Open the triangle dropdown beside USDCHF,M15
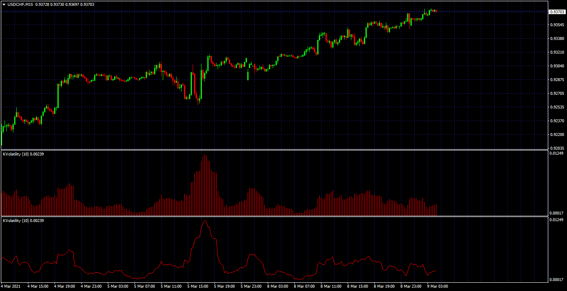Image resolution: width=567 pixels, height=291 pixels. click(4, 4)
